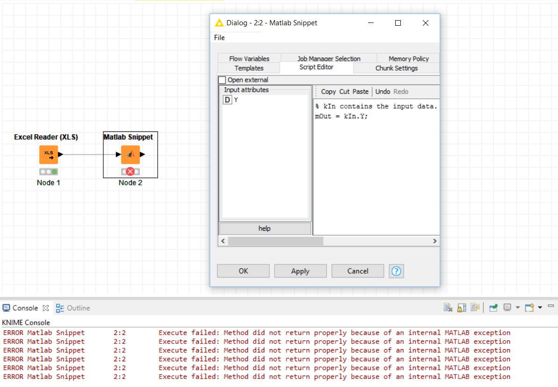Click the comment line in script editor

(376, 106)
